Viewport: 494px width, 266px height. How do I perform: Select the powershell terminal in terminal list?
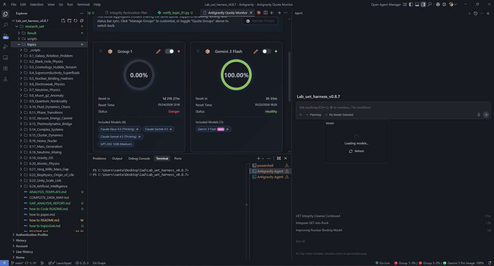[270, 165]
